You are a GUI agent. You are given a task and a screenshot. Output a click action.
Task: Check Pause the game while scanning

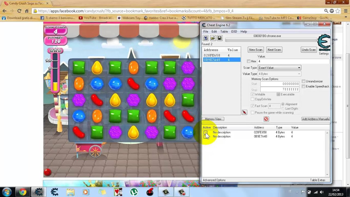tap(253, 113)
